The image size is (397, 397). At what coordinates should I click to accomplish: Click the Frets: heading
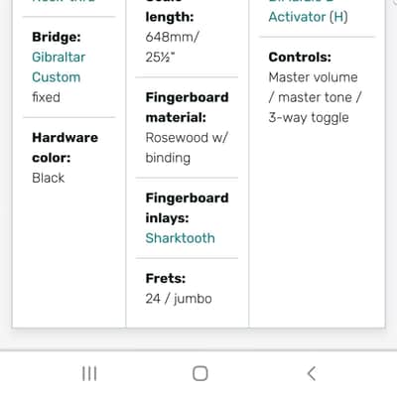pyautogui.click(x=166, y=279)
